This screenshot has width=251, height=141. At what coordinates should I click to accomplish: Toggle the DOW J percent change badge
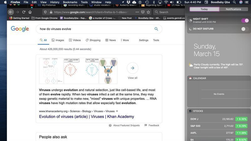click(x=242, y=119)
